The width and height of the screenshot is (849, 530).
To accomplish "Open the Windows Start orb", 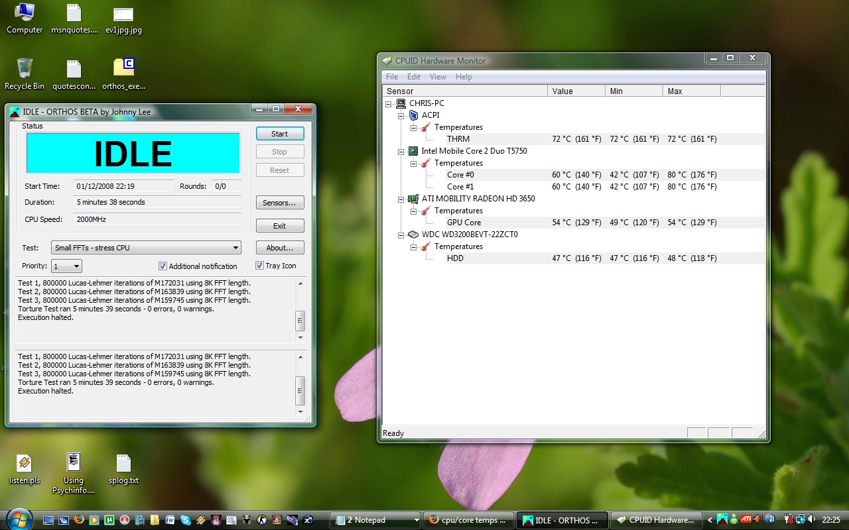I will [19, 519].
